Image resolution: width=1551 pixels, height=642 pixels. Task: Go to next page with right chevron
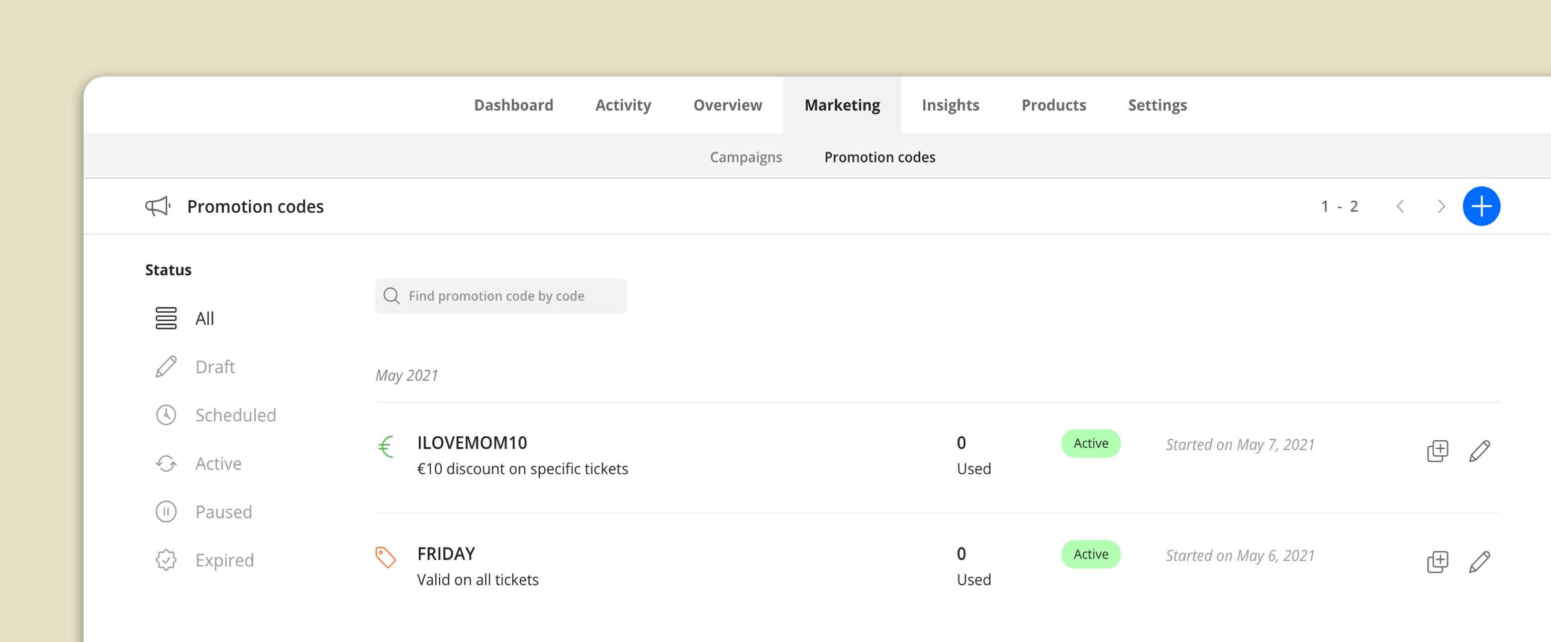1441,206
